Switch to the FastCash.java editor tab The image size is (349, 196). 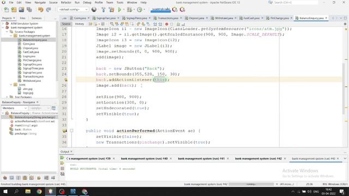tap(251, 18)
